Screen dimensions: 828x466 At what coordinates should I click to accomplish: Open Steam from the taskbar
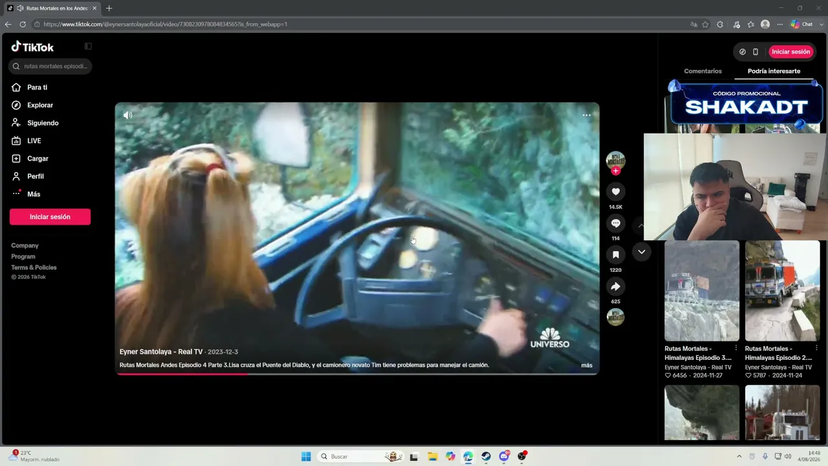(486, 456)
